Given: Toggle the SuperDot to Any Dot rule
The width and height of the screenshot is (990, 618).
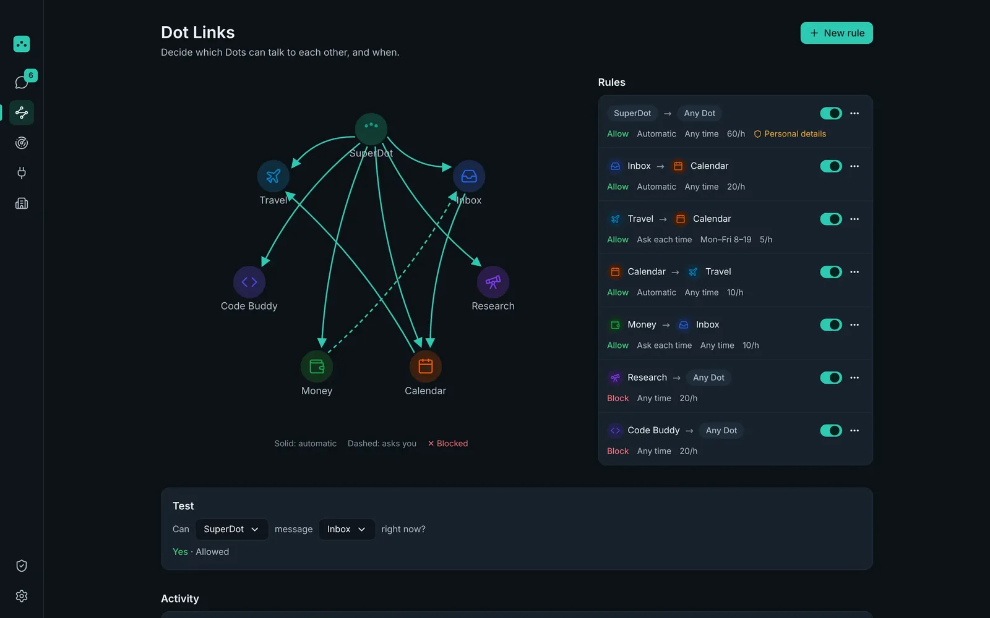Looking at the screenshot, I should 831,113.
